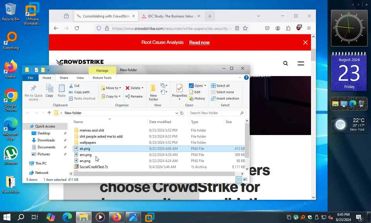Open the Picture Tools tab
Image resolution: width=371 pixels, height=223 pixels.
click(102, 78)
